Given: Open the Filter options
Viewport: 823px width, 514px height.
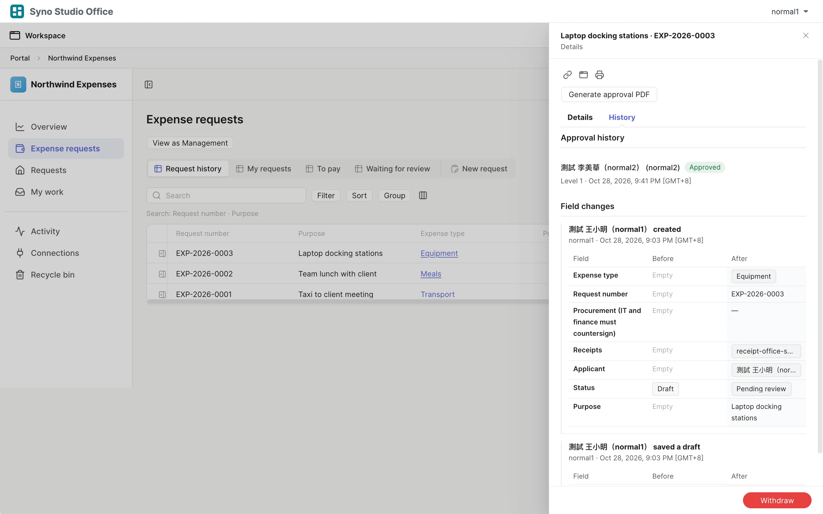Looking at the screenshot, I should (326, 196).
